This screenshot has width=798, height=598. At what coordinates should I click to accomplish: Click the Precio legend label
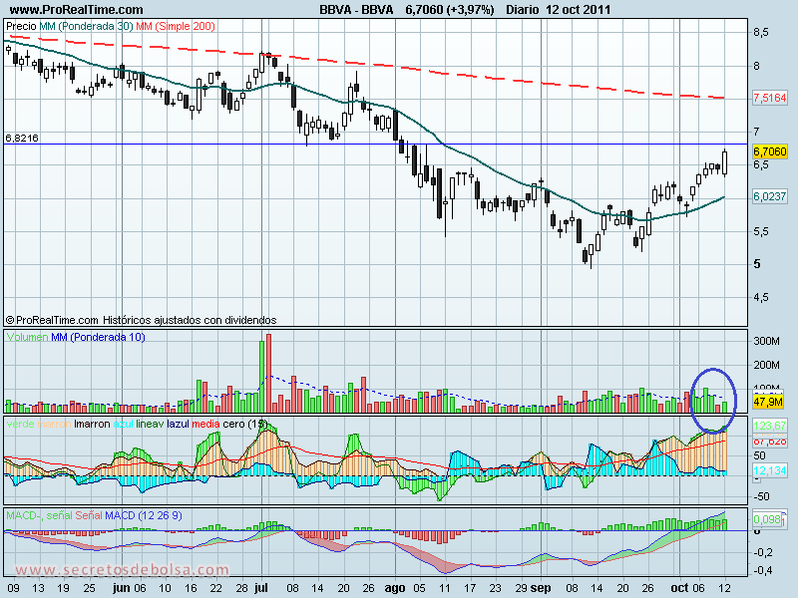pos(21,26)
